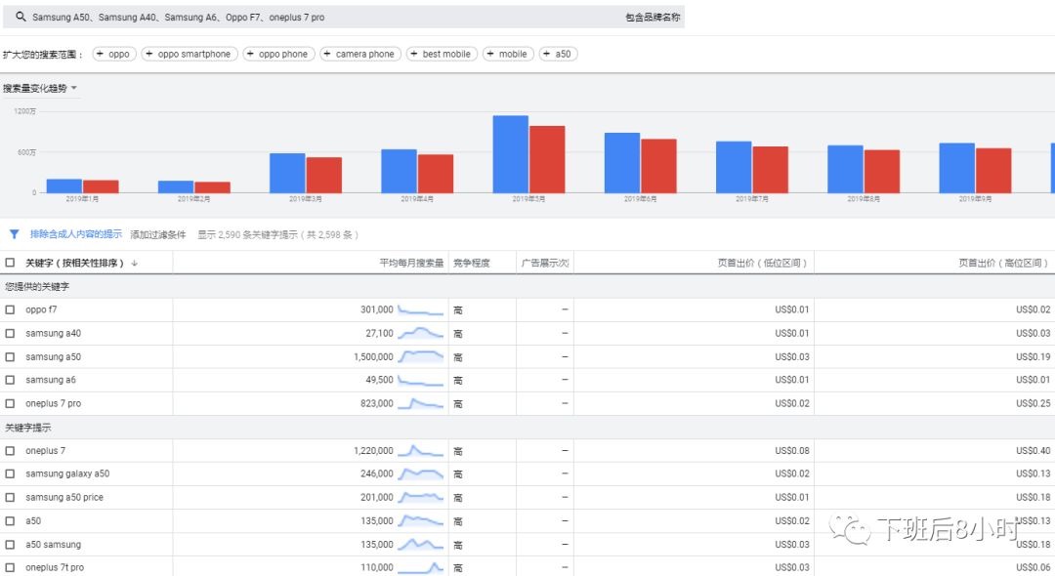Add the 'mobile' suggestion chip

[509, 54]
